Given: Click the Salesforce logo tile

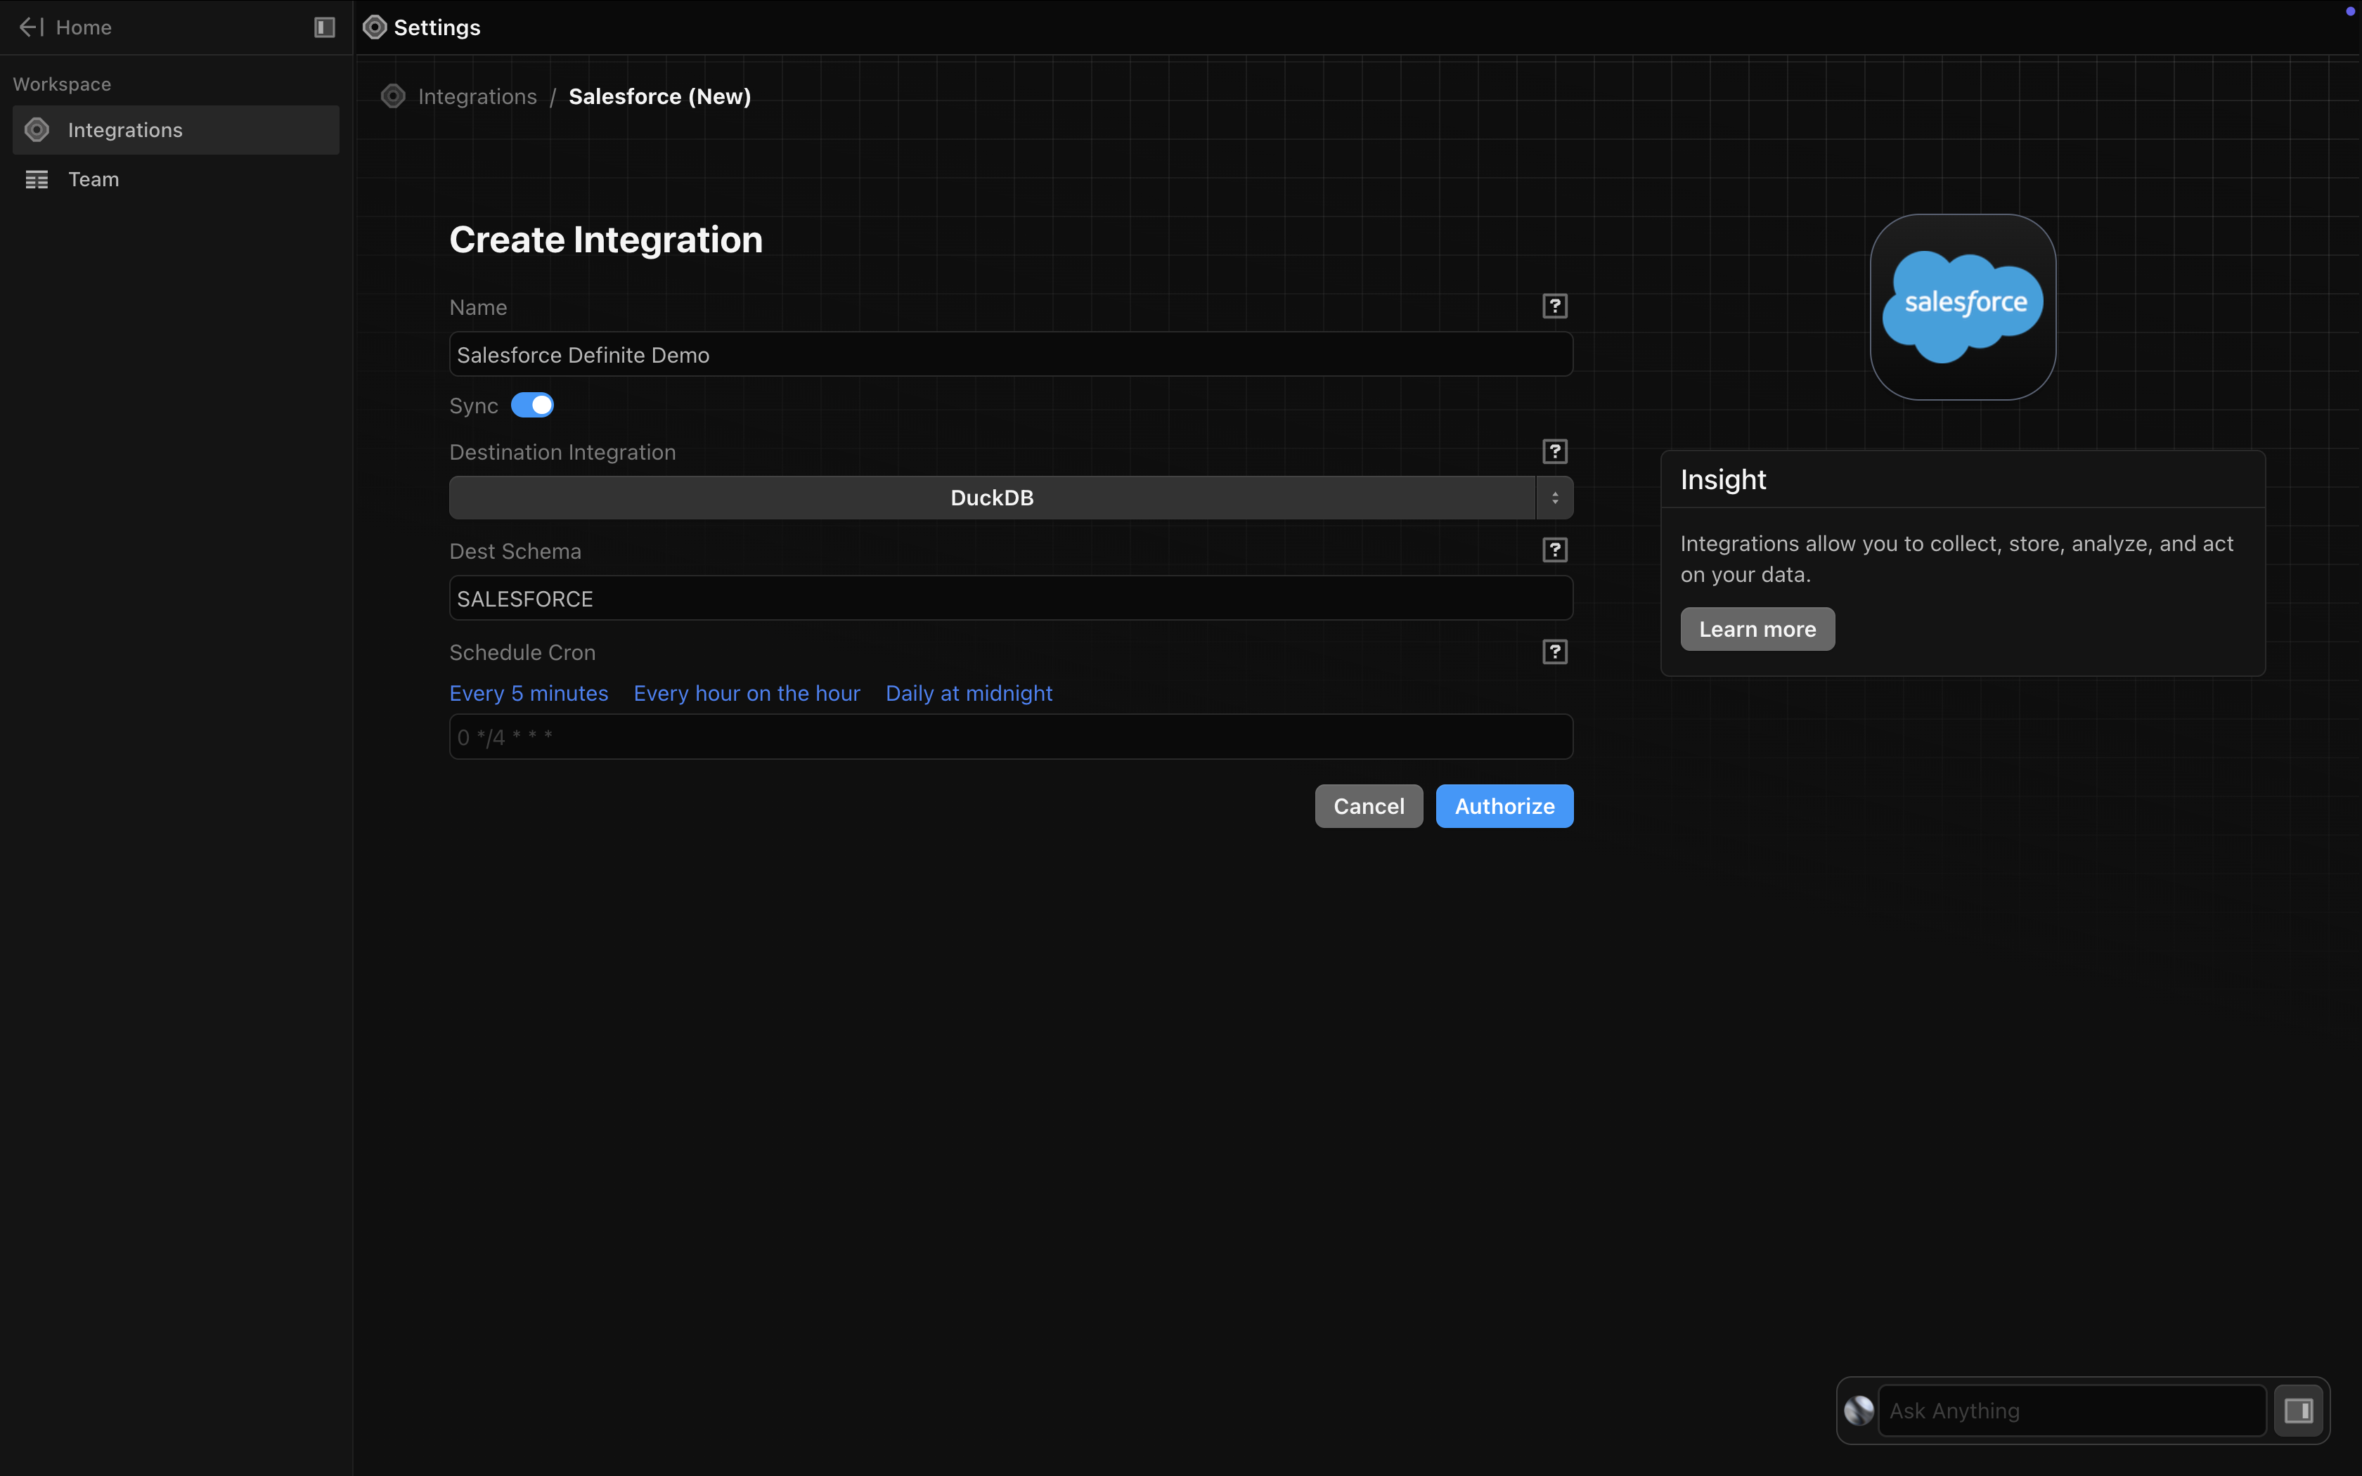Looking at the screenshot, I should tap(1962, 308).
